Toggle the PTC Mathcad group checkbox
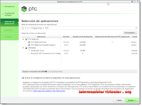142x106 pixels. click(26, 39)
